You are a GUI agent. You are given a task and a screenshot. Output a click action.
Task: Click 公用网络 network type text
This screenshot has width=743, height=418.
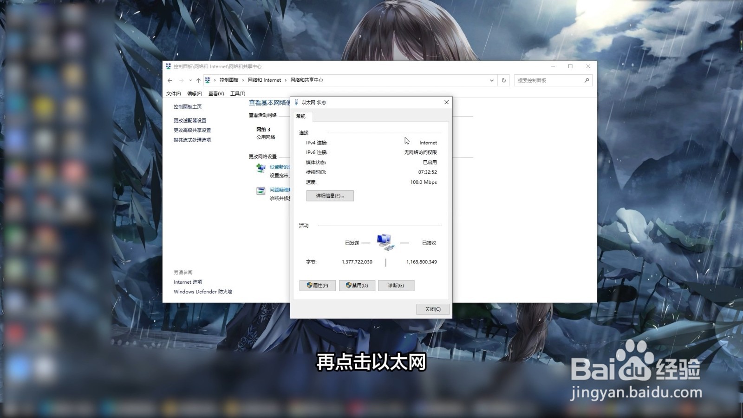point(266,137)
